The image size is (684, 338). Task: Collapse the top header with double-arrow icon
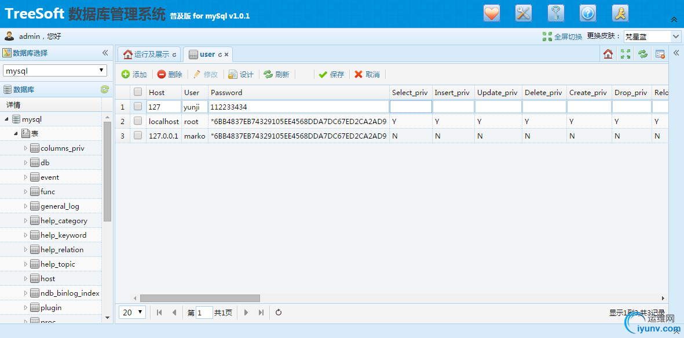pyautogui.click(x=674, y=19)
